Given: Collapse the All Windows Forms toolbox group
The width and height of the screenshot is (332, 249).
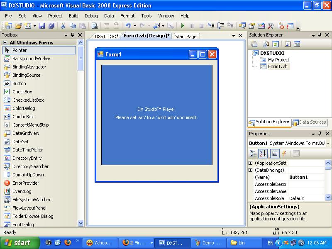Looking at the screenshot, I should (x=5, y=43).
